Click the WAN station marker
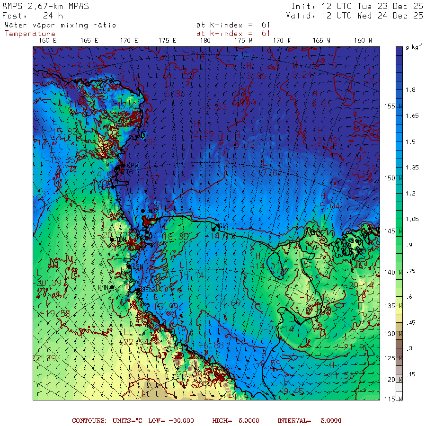426x426 pixels. click(112, 287)
